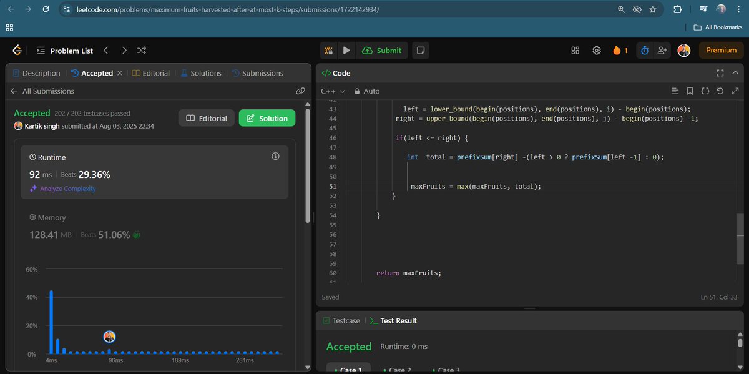The height and width of the screenshot is (374, 749).
Task: Reset code with the undo arrow icon
Action: point(720,91)
